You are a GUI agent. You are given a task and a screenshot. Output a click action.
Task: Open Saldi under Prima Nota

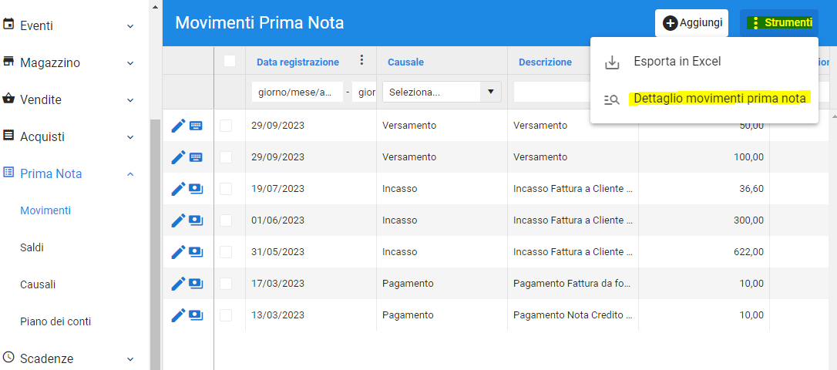(32, 247)
